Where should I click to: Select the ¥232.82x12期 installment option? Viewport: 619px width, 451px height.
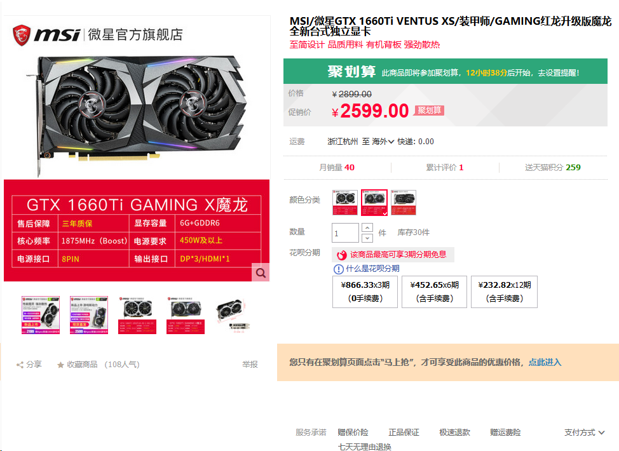[504, 292]
